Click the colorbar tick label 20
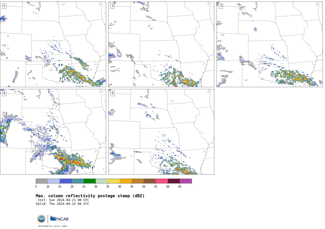This screenshot has width=325, height=229. (x=72, y=187)
